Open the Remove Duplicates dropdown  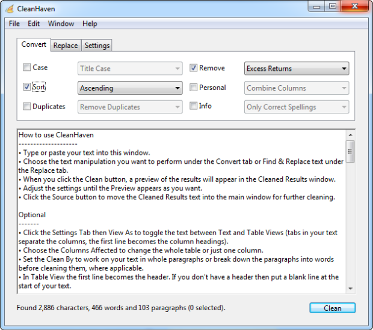pos(130,107)
